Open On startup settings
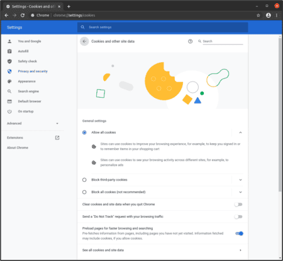The image size is (283, 261). (26, 112)
